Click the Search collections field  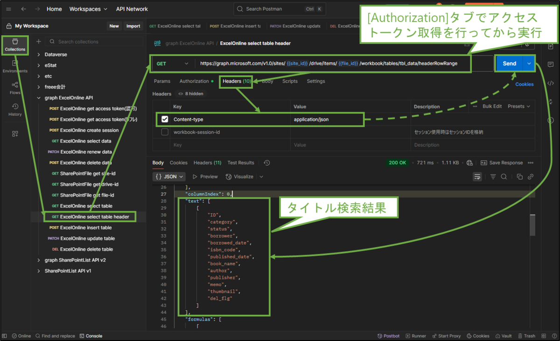[x=93, y=42]
